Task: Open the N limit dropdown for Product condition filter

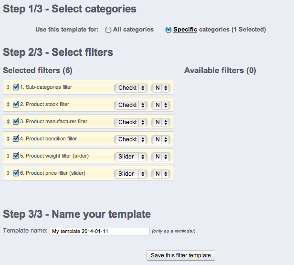Action: [x=161, y=139]
